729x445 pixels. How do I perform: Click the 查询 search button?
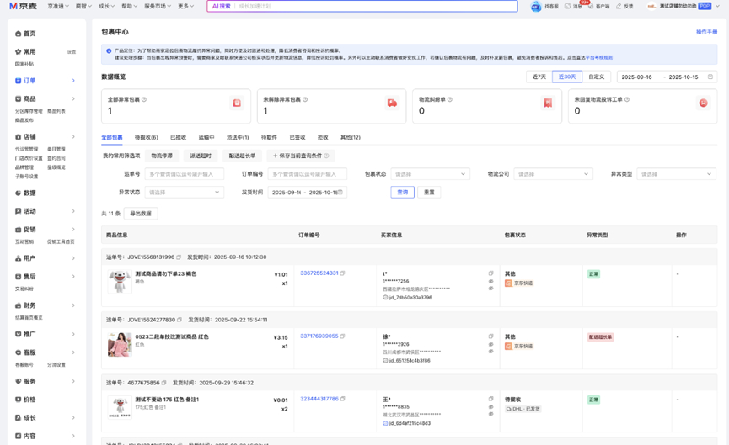(x=402, y=192)
